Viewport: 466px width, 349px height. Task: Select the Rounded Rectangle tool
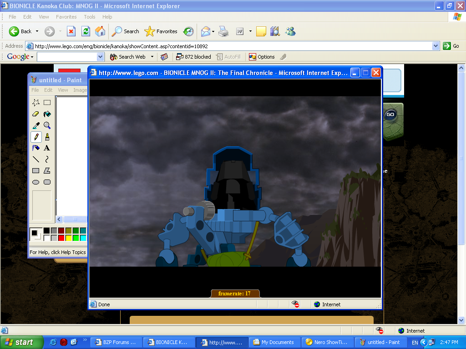click(47, 182)
